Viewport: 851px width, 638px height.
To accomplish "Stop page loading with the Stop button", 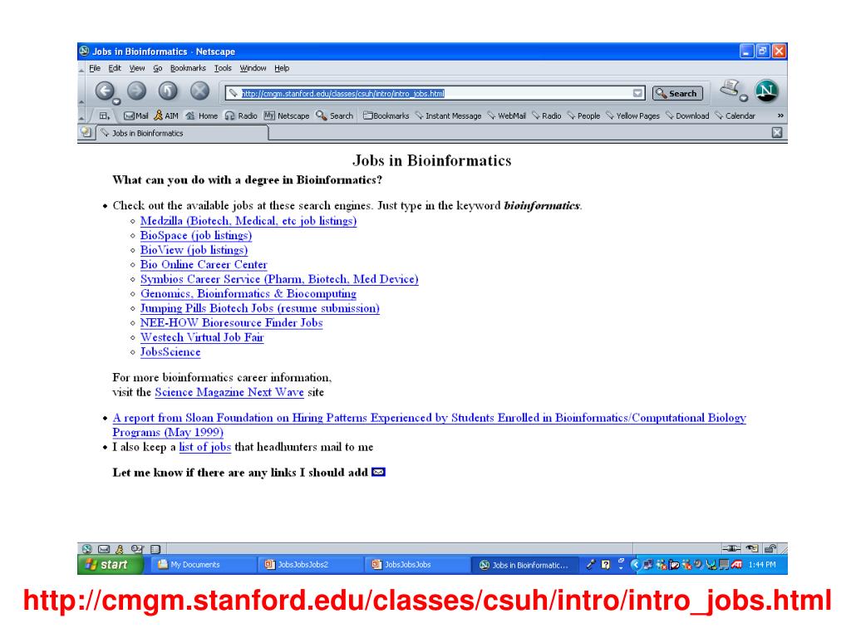I will 199,91.
